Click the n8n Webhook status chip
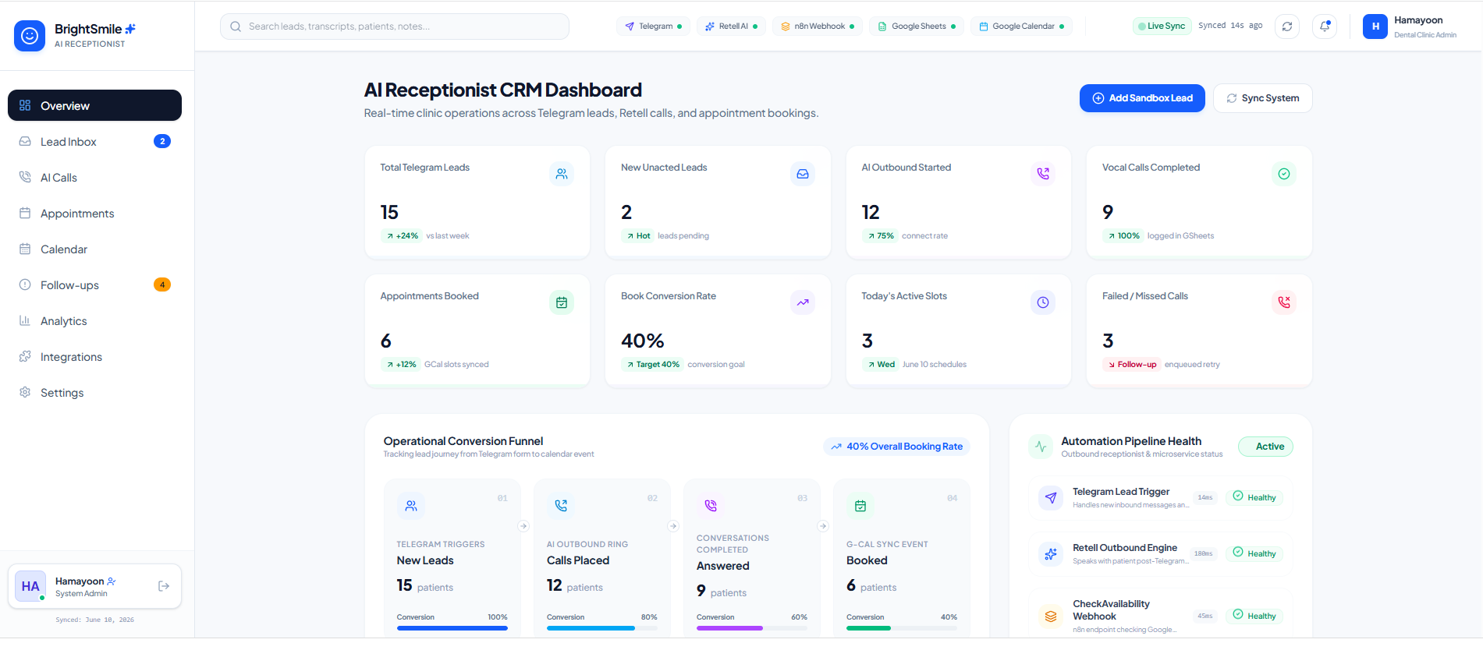Viewport: 1483px width, 650px height. click(818, 26)
